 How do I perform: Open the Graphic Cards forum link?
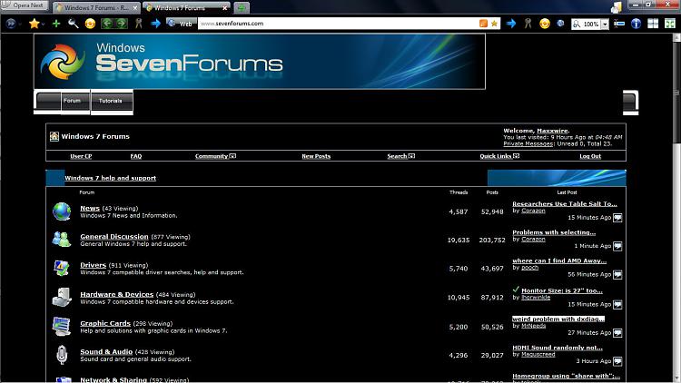(x=105, y=323)
